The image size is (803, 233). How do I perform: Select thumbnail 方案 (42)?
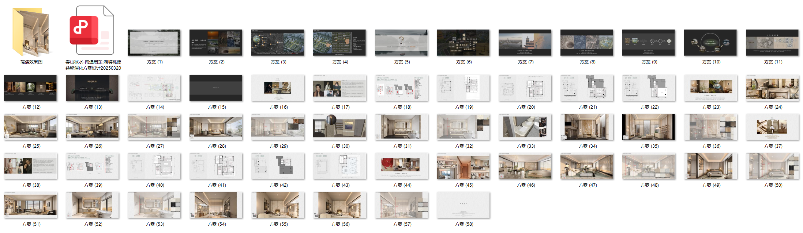tap(278, 166)
